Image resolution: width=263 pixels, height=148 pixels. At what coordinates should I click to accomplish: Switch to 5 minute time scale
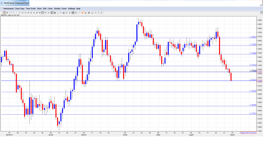[20, 13]
